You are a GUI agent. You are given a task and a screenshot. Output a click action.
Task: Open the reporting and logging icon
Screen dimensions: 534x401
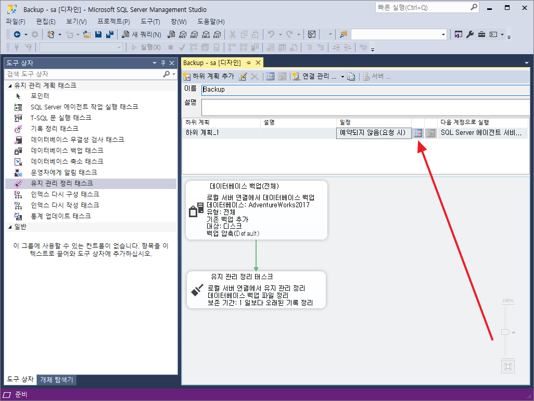point(351,77)
